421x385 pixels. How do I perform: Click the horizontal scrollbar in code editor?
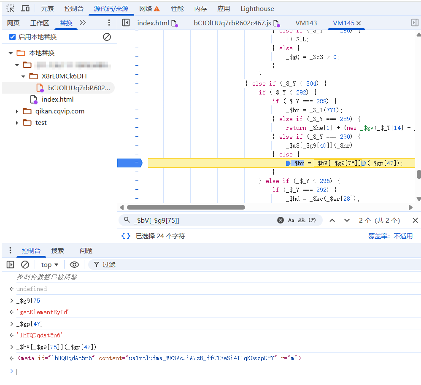click(186, 207)
